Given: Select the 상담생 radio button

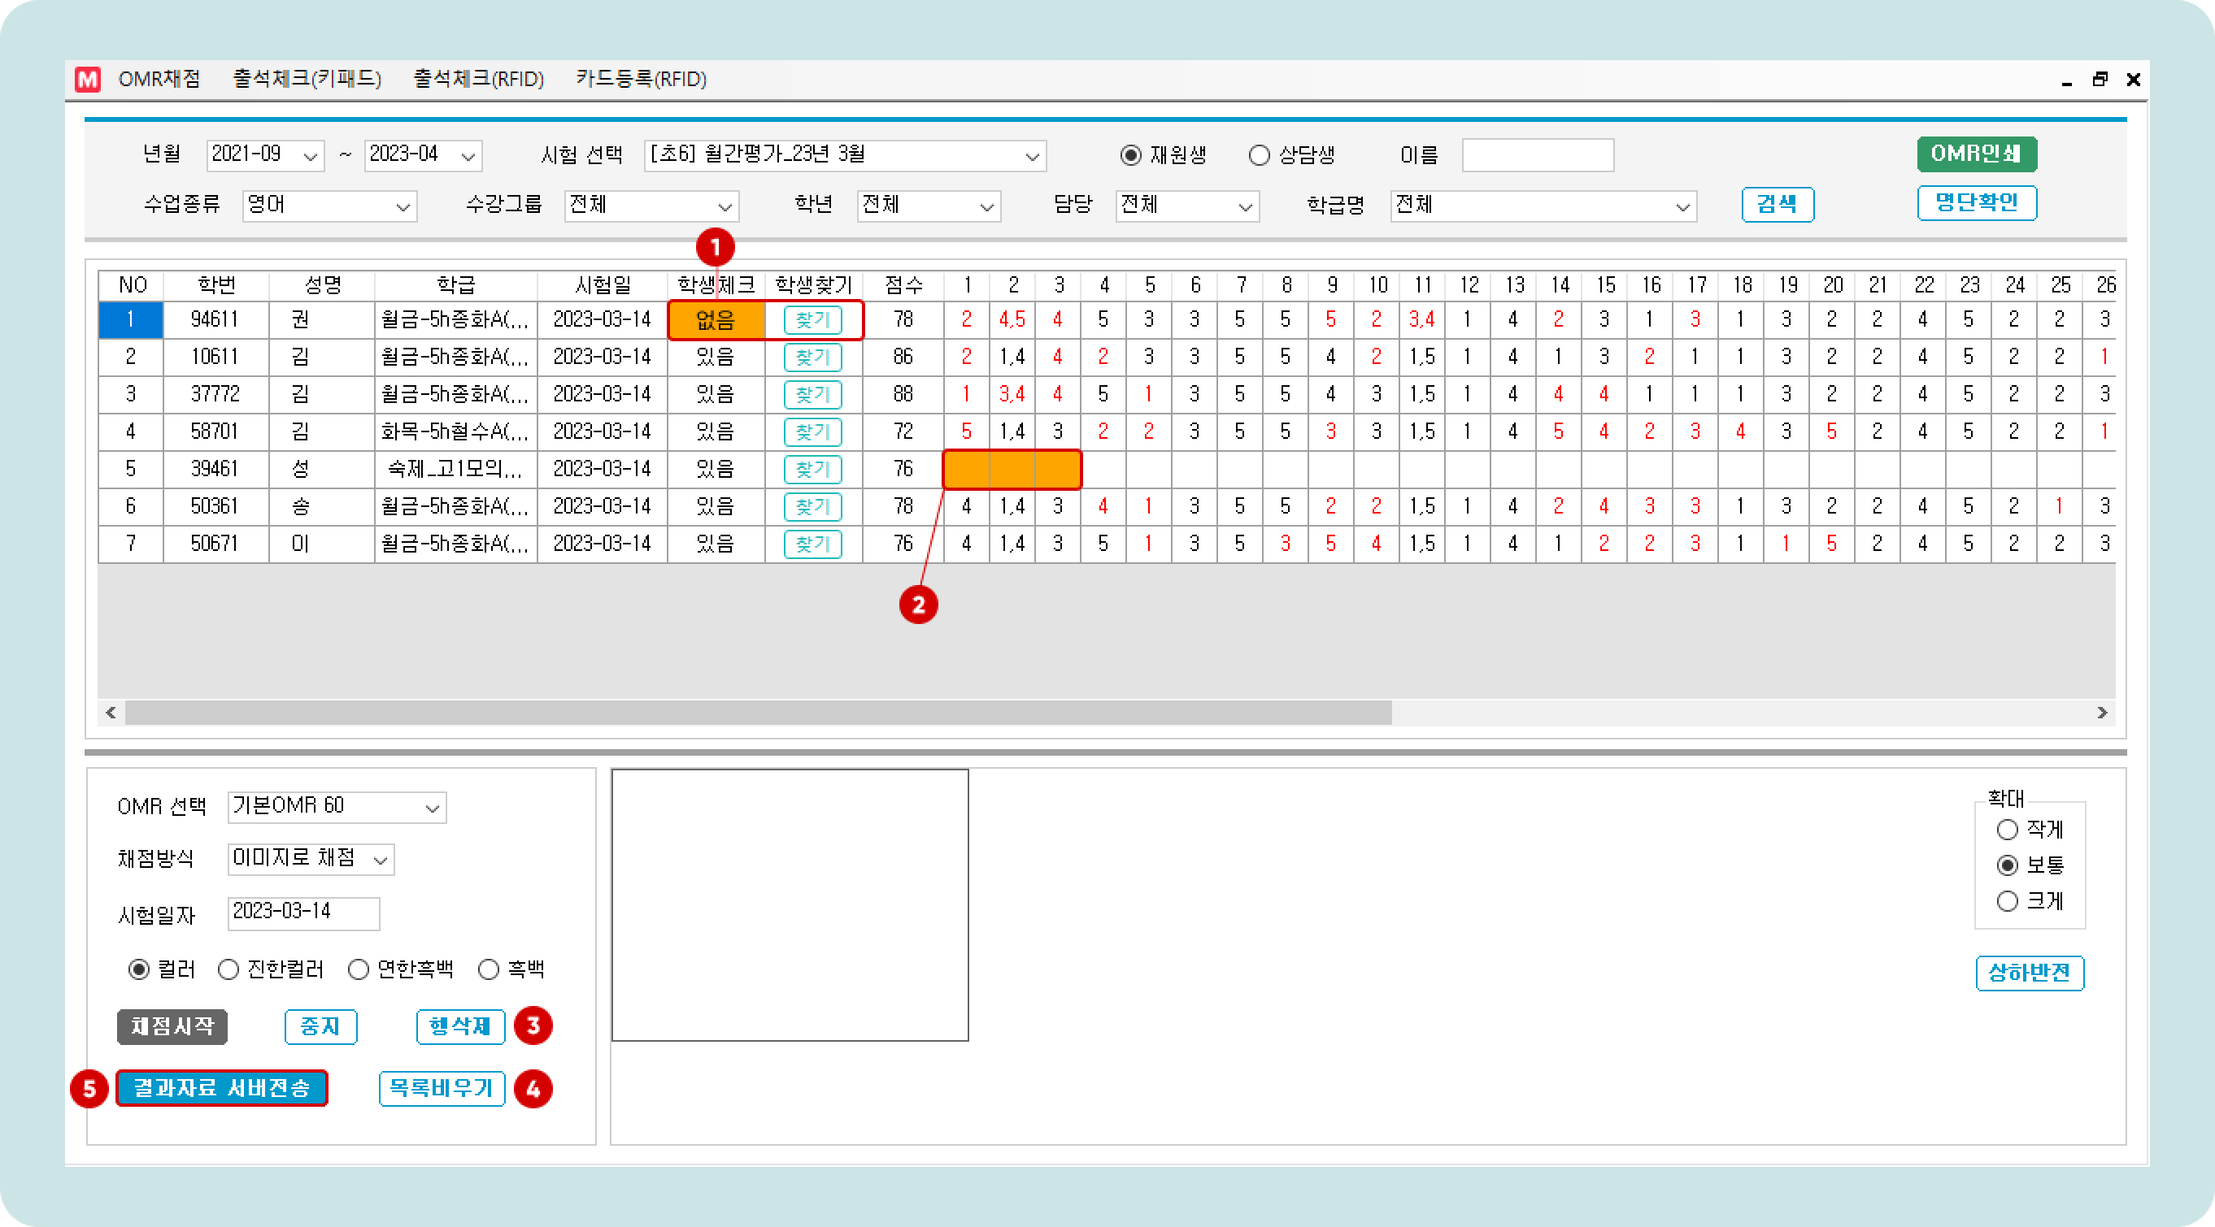Looking at the screenshot, I should (x=1259, y=155).
